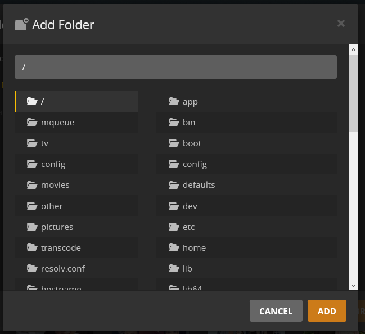Open the home folder
365x334 pixels.
coord(247,247)
